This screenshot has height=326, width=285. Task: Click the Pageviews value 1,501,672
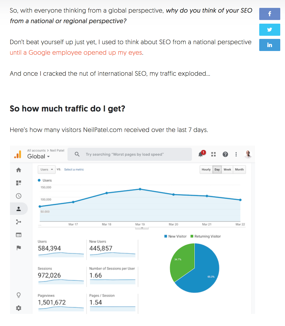pos(52,303)
